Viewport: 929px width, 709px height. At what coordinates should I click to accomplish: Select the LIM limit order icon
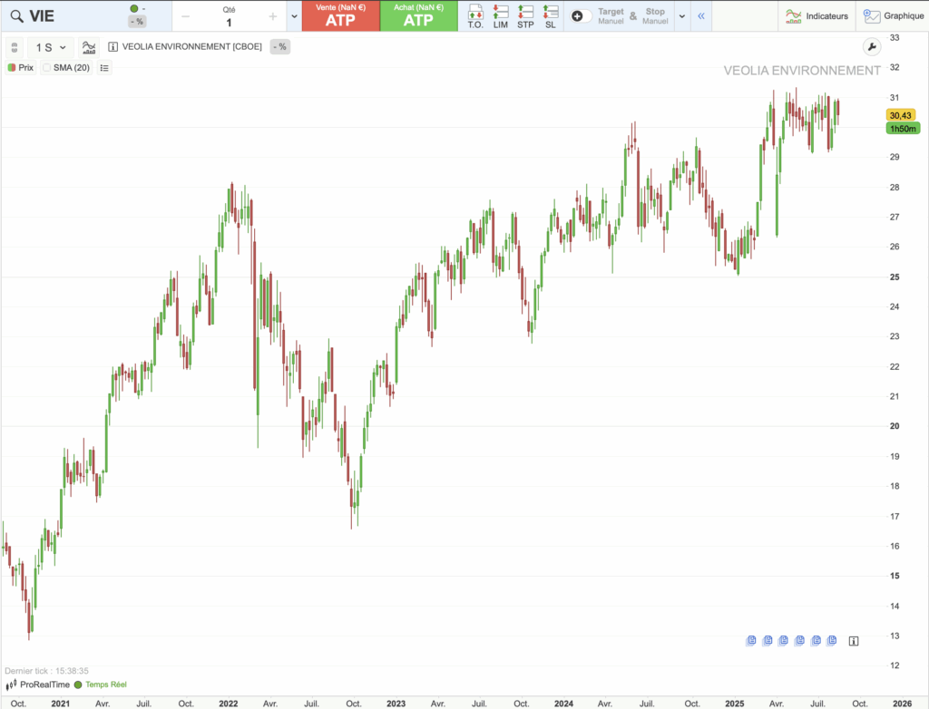tap(500, 15)
